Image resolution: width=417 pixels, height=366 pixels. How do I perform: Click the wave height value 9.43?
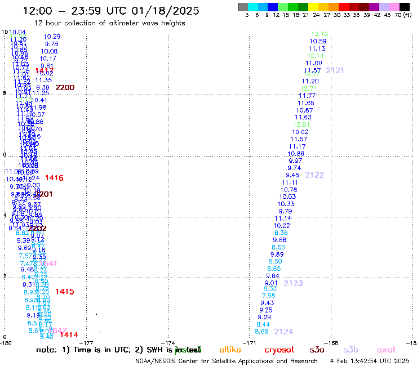pos(267,303)
